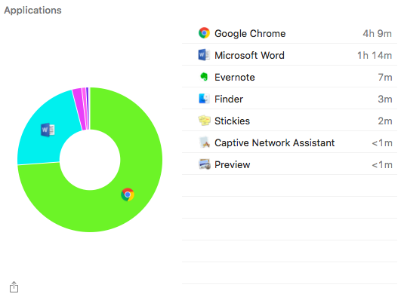
Task: Click the Chrome icon inside the donut chart
Action: (128, 194)
